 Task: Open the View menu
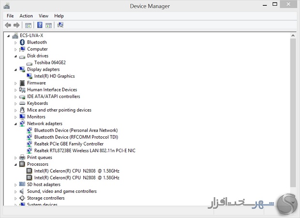(44, 16)
